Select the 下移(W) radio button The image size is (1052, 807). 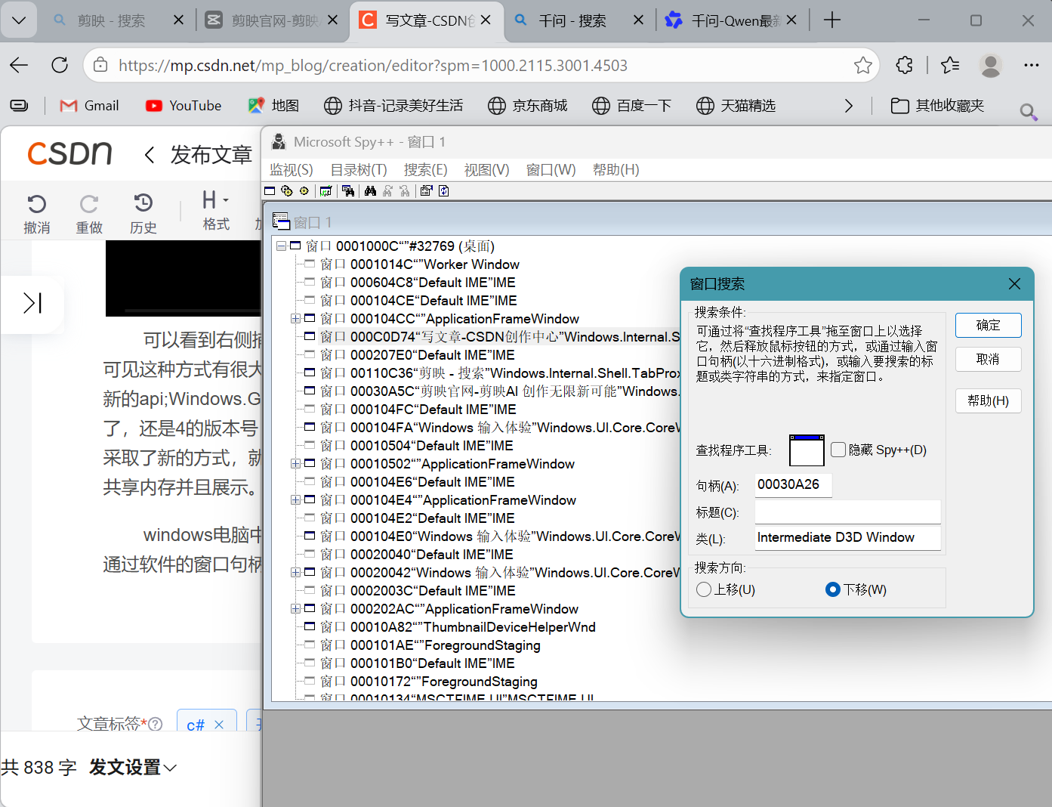click(x=833, y=589)
